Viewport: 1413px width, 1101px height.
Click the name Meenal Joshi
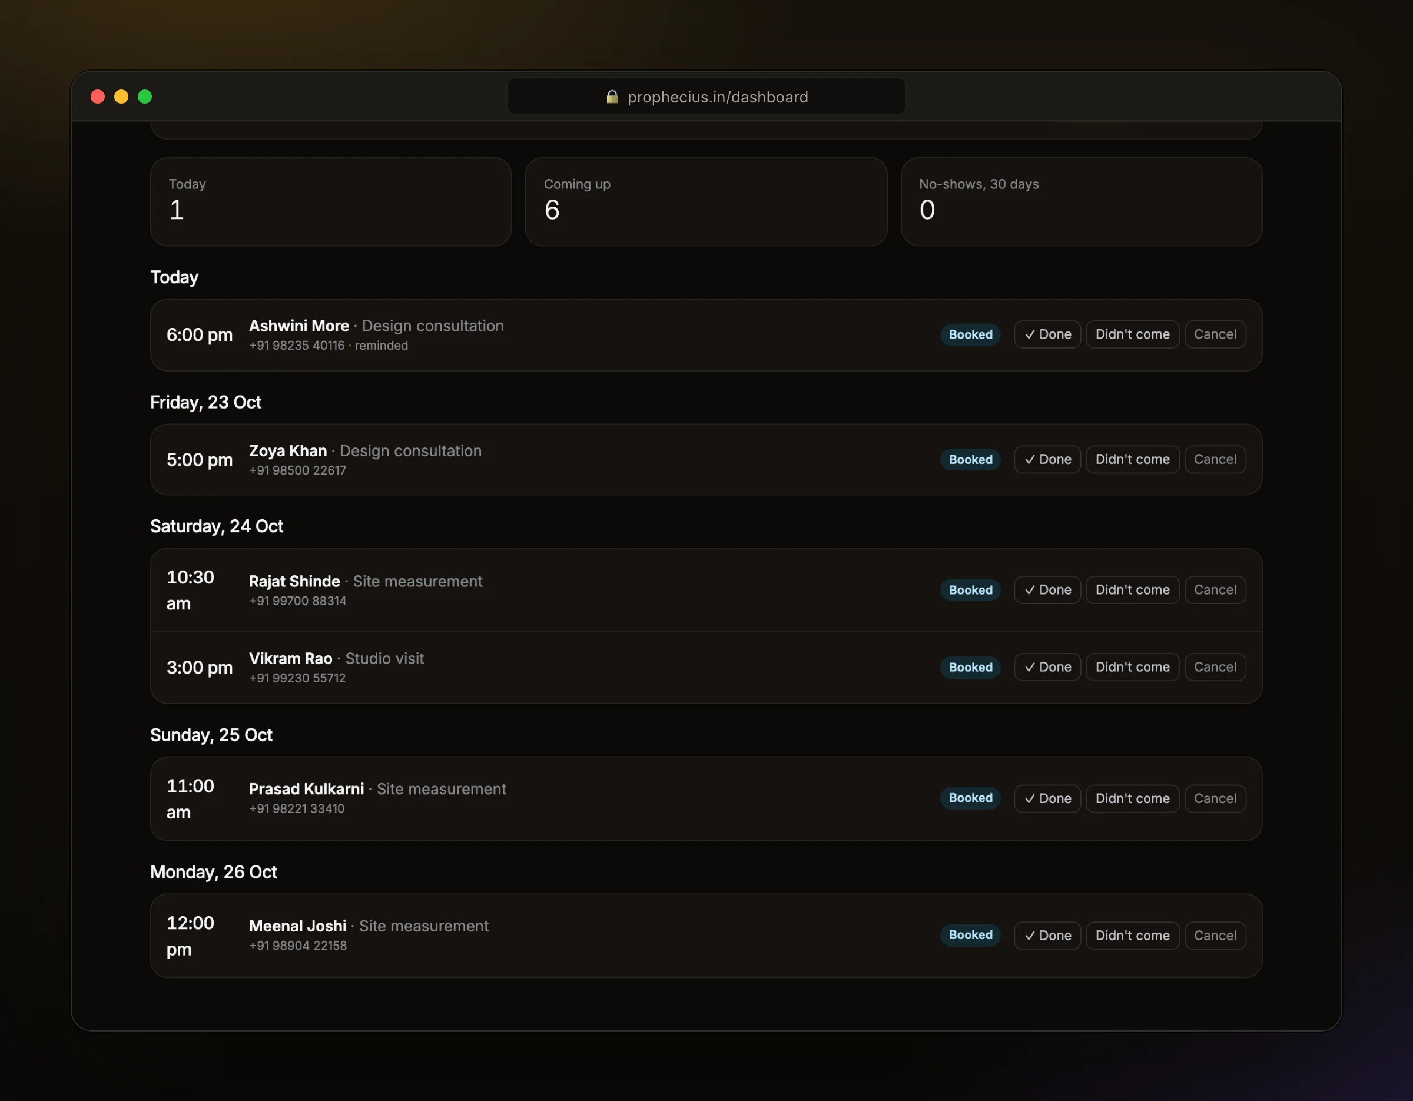[x=297, y=926]
